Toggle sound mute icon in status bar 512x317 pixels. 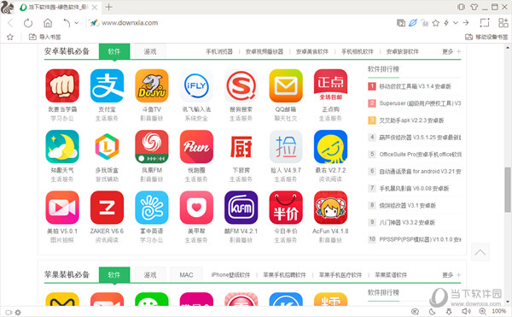(x=466, y=312)
